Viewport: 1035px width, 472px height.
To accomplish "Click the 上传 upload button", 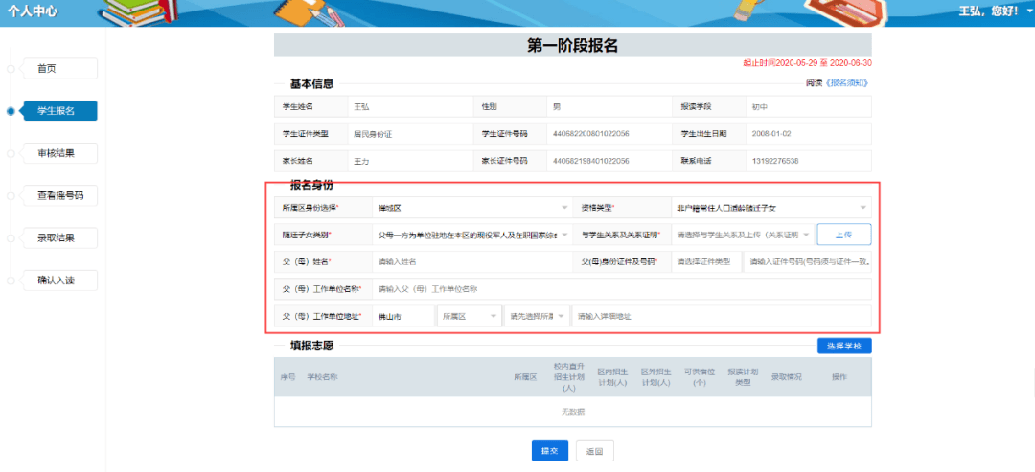I will 844,235.
